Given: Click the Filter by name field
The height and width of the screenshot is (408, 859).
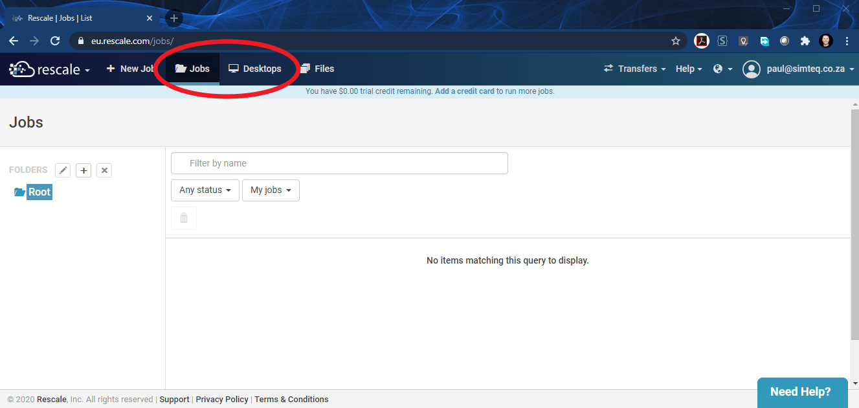Looking at the screenshot, I should coord(339,163).
